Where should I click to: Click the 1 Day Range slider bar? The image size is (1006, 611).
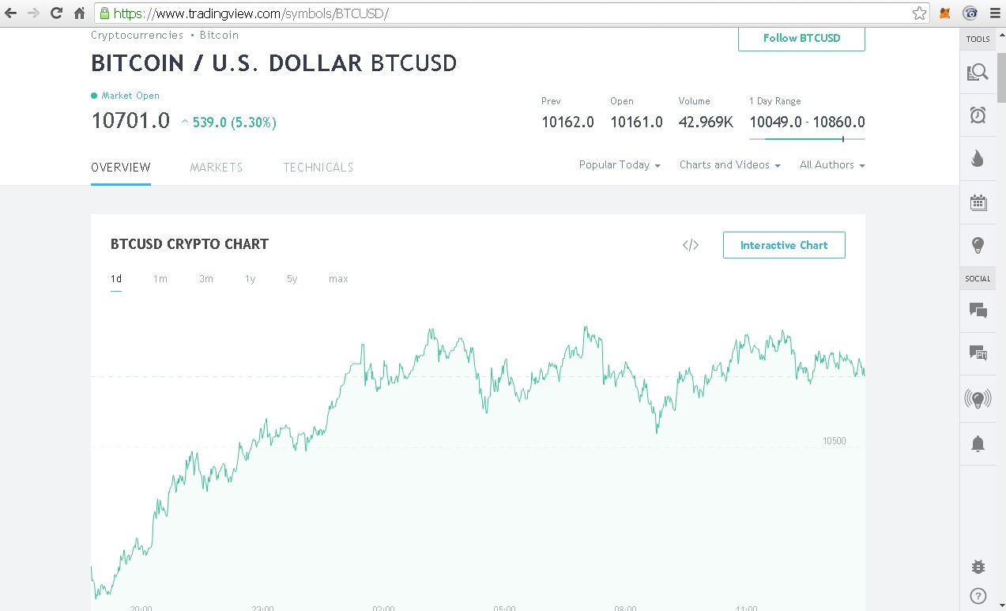point(806,139)
